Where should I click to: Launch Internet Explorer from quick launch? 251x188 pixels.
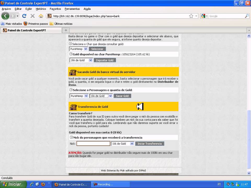(x=32, y=184)
